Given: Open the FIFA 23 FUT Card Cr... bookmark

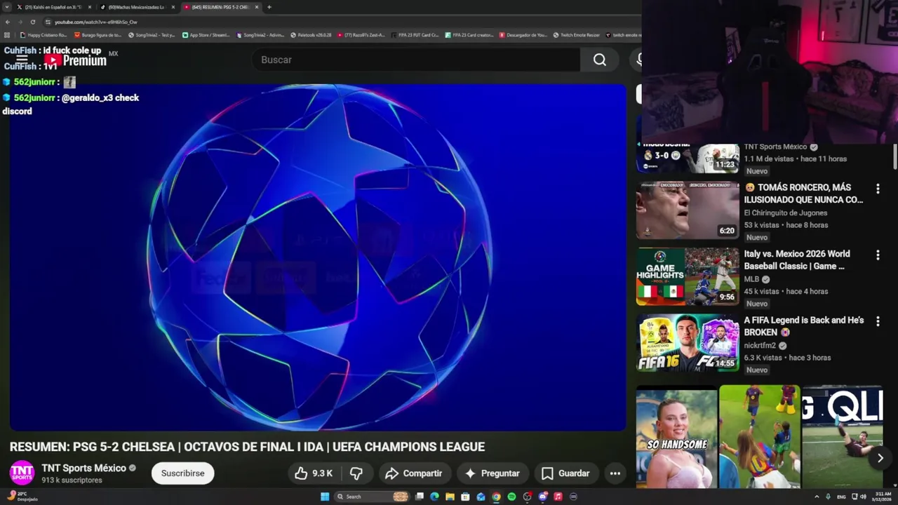Looking at the screenshot, I should pos(415,35).
